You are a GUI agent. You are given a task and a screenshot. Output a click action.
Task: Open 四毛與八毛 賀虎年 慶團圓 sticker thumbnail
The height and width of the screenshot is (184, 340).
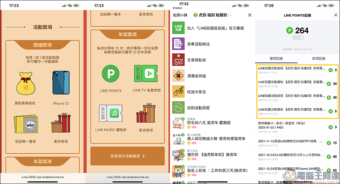coord(178,123)
